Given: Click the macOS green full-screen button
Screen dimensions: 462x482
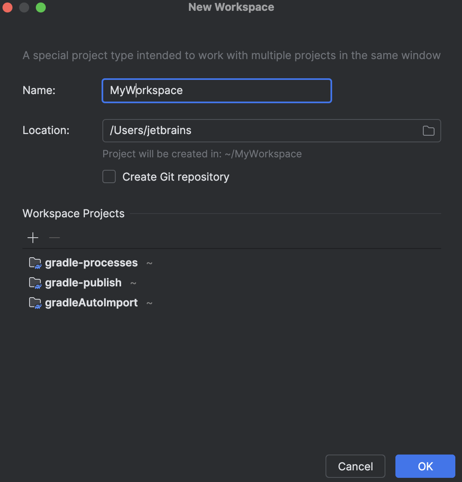Looking at the screenshot, I should 40,7.
